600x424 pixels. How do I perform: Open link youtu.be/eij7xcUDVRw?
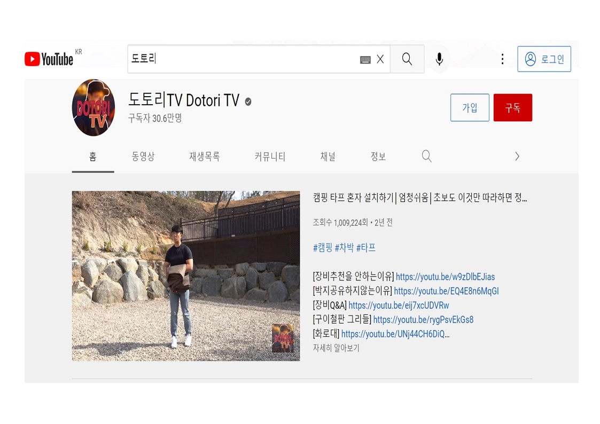click(x=399, y=305)
